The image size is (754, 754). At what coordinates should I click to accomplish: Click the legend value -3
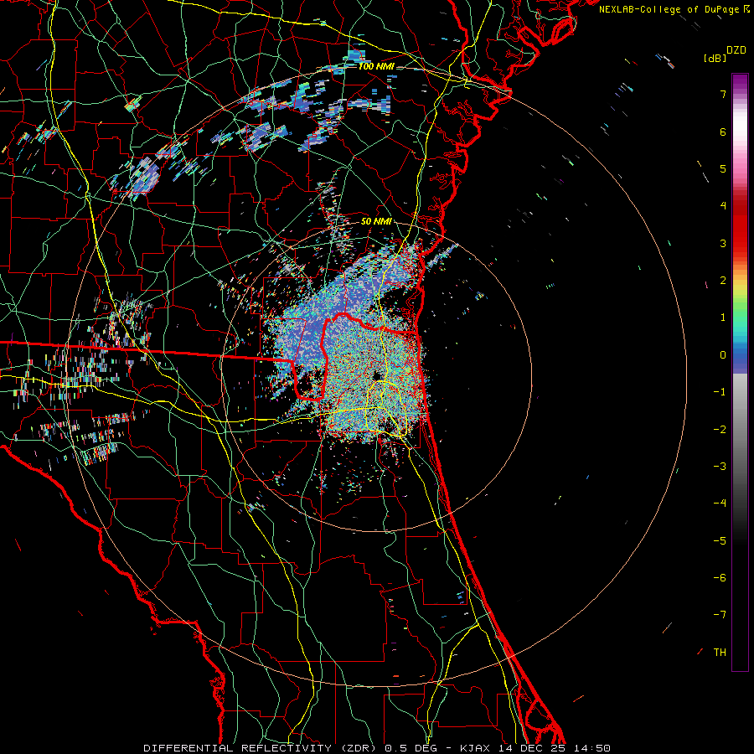point(720,466)
